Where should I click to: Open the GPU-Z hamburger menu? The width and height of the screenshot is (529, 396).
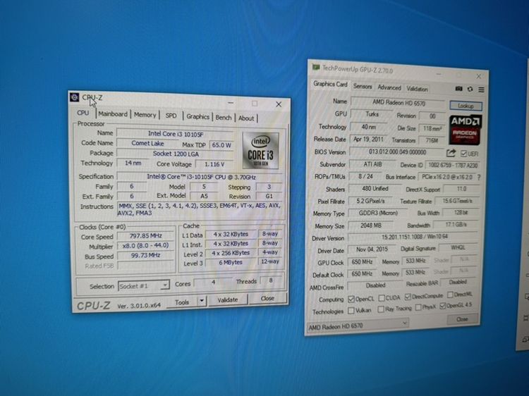click(x=481, y=89)
